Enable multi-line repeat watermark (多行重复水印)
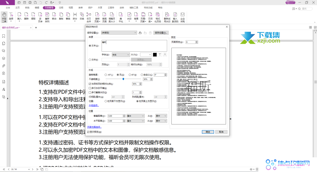 [x=90, y=92]
